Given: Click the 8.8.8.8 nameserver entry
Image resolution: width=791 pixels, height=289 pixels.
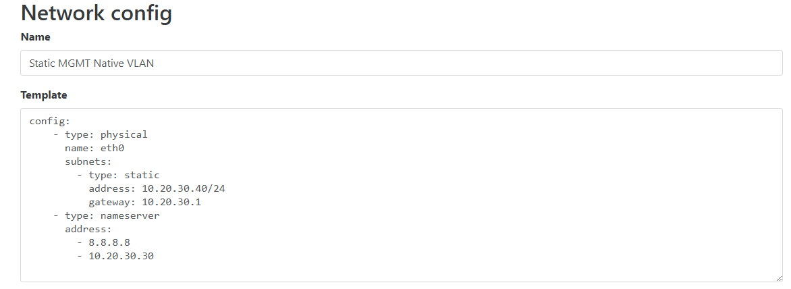Looking at the screenshot, I should 109,242.
